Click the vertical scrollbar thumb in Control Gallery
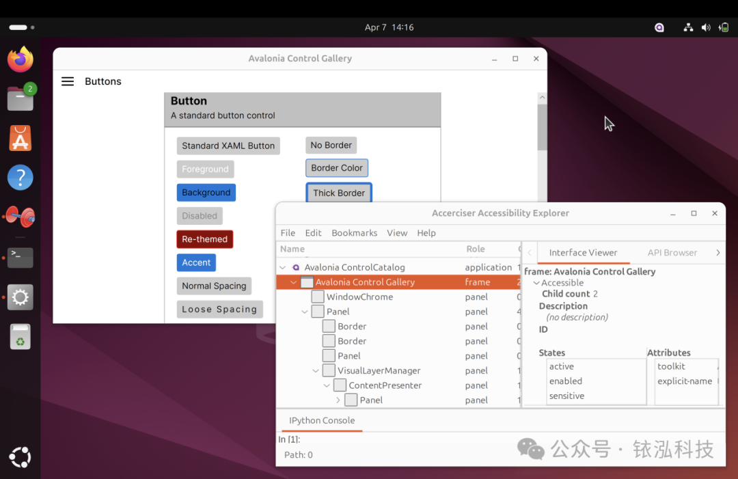Image resolution: width=738 pixels, height=479 pixels. point(542,127)
